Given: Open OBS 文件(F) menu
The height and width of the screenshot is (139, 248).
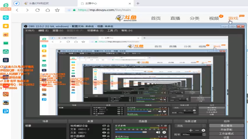Looking at the screenshot, I should pyautogui.click(x=30, y=31).
